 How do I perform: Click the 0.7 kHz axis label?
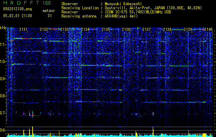3,113
